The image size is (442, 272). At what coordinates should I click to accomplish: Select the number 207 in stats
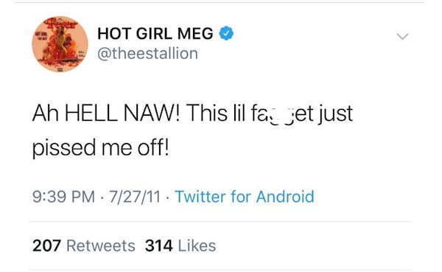[46, 245]
